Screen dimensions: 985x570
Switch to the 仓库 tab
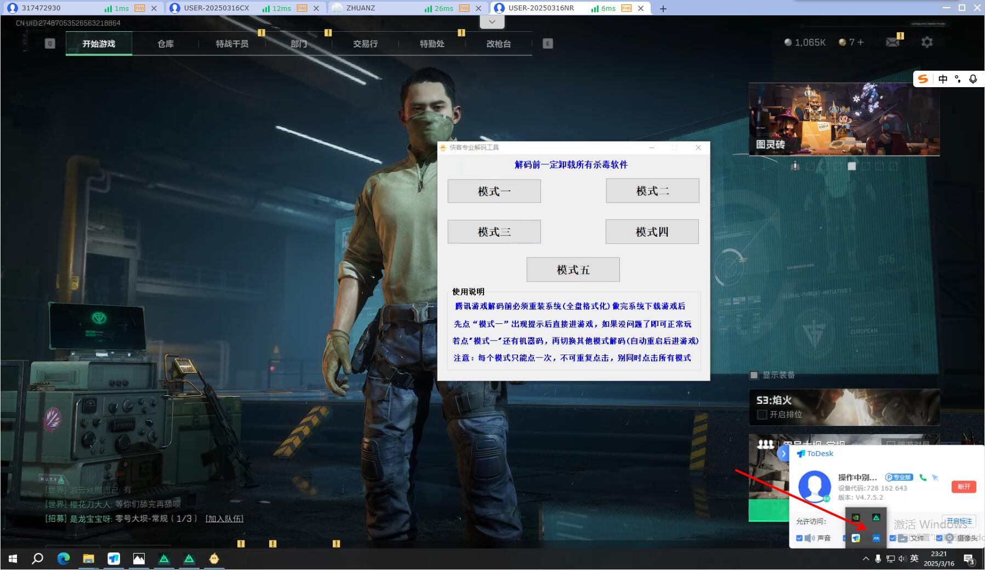pos(166,44)
